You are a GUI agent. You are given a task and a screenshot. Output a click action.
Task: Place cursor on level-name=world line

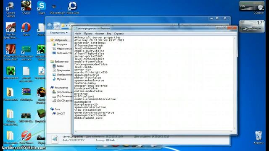tap(87, 48)
